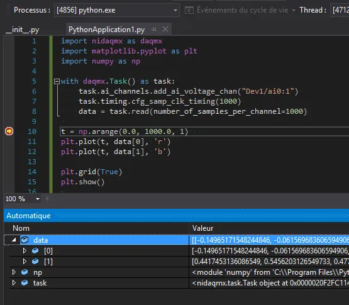Pin the PythonApplication1.py tab
This screenshot has height=305, width=349.
[x=153, y=30]
